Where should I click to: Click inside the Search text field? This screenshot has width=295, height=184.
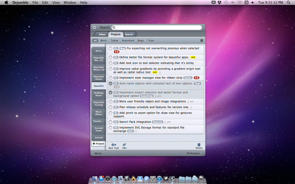tap(157, 27)
